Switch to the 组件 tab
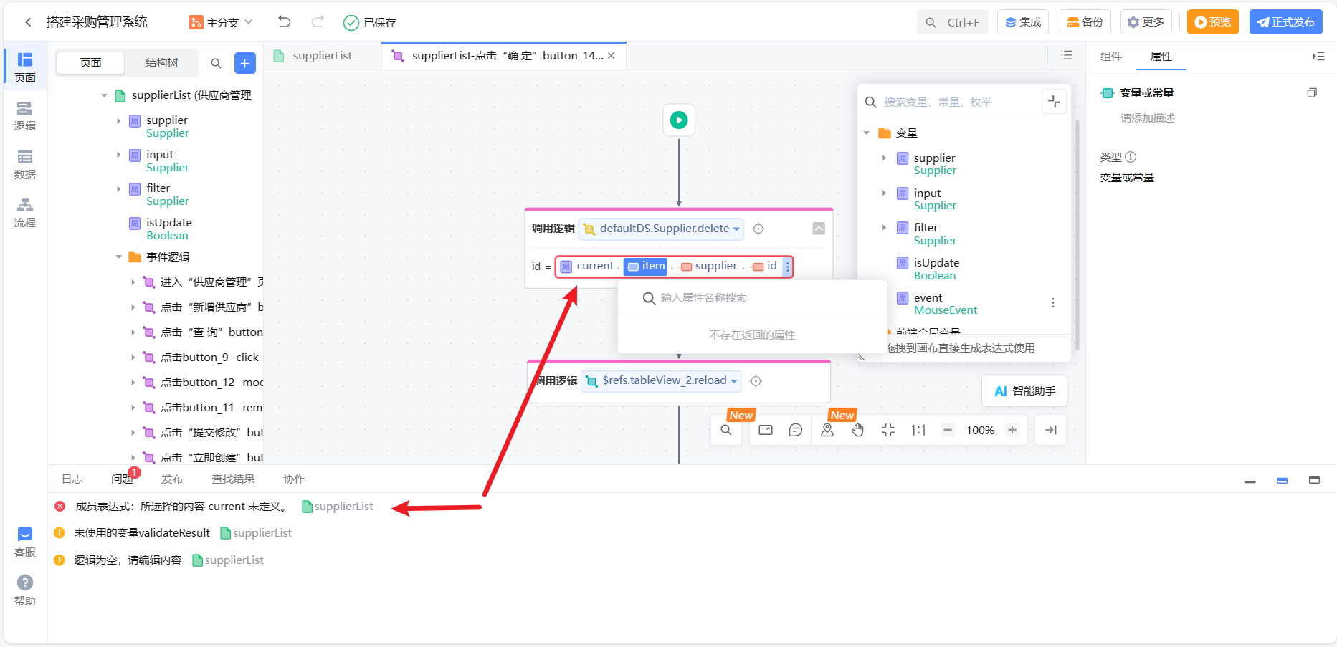Screen dimensions: 1337x647 [1111, 57]
